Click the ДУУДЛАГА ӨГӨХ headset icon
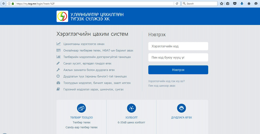This screenshot has width=260, height=134. [x=182, y=108]
